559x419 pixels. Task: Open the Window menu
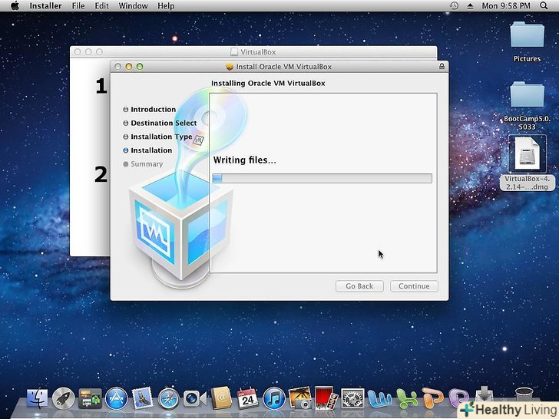134,6
